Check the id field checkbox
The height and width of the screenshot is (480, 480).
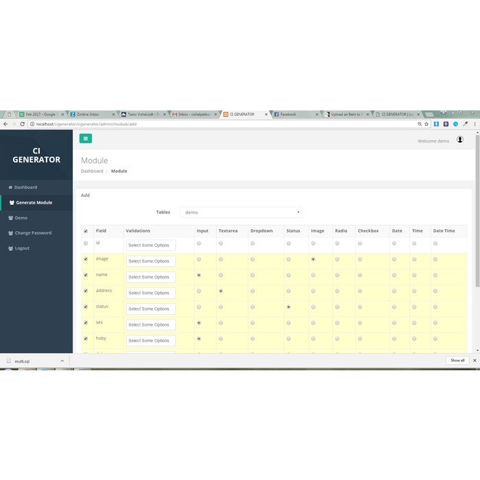pyautogui.click(x=86, y=243)
